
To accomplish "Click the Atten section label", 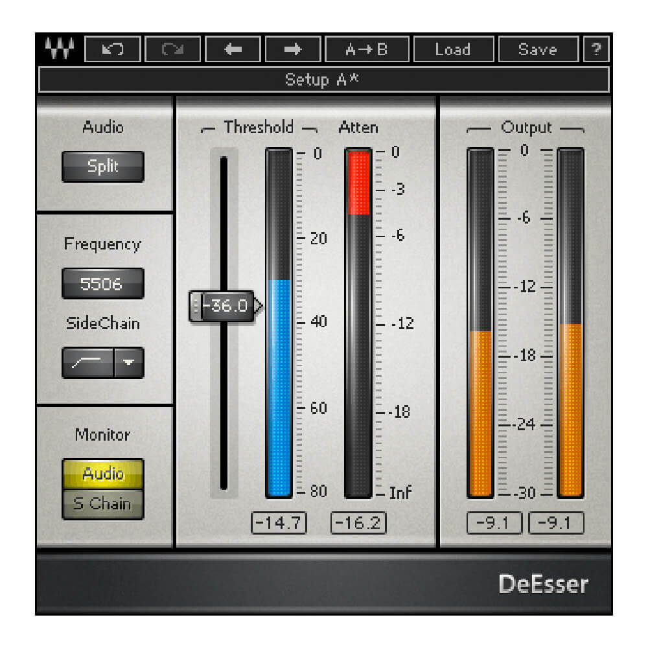I will (358, 127).
